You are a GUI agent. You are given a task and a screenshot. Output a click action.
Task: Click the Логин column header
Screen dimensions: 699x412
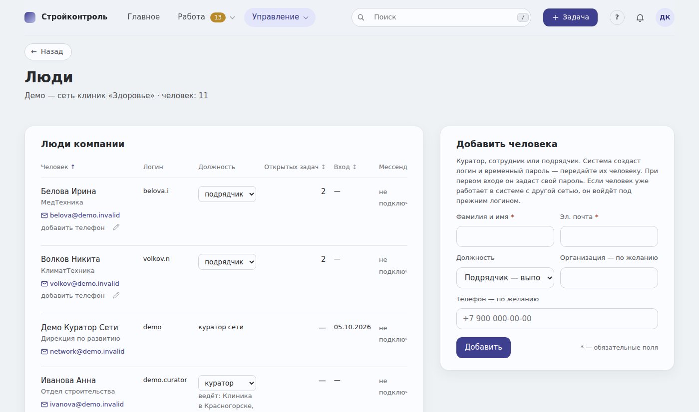[153, 167]
